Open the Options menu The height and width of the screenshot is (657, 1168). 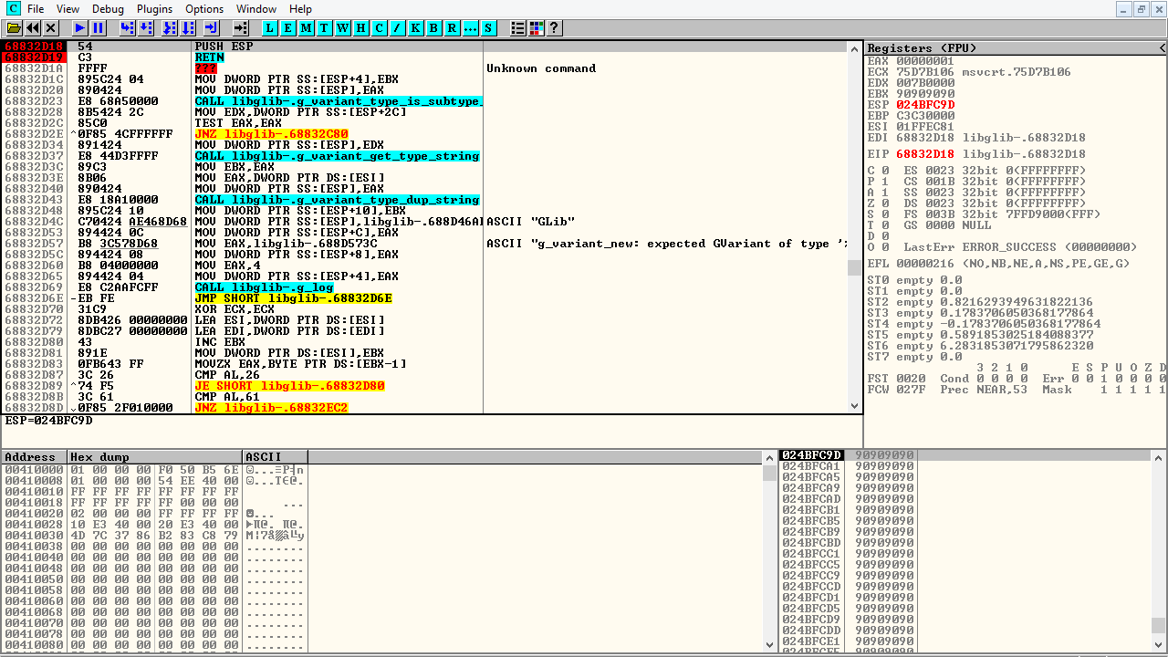tap(204, 9)
